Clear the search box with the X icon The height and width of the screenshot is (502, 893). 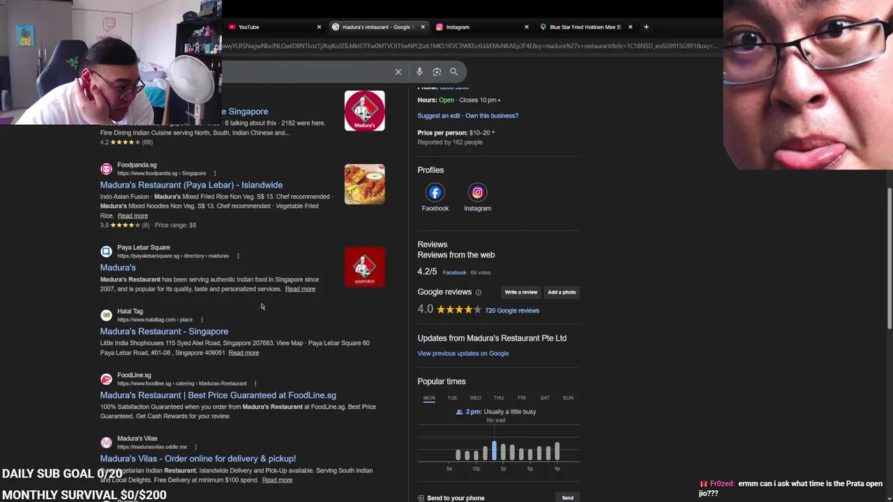[x=398, y=72]
